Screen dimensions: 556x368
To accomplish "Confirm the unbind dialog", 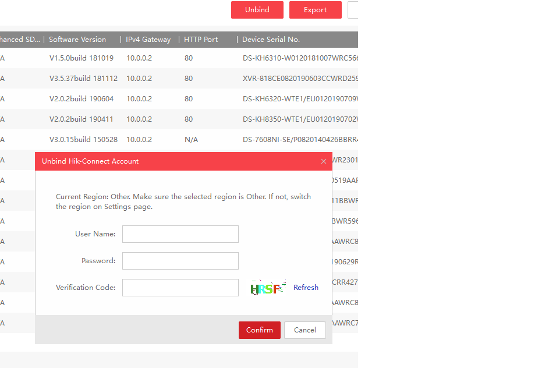I will tap(259, 330).
